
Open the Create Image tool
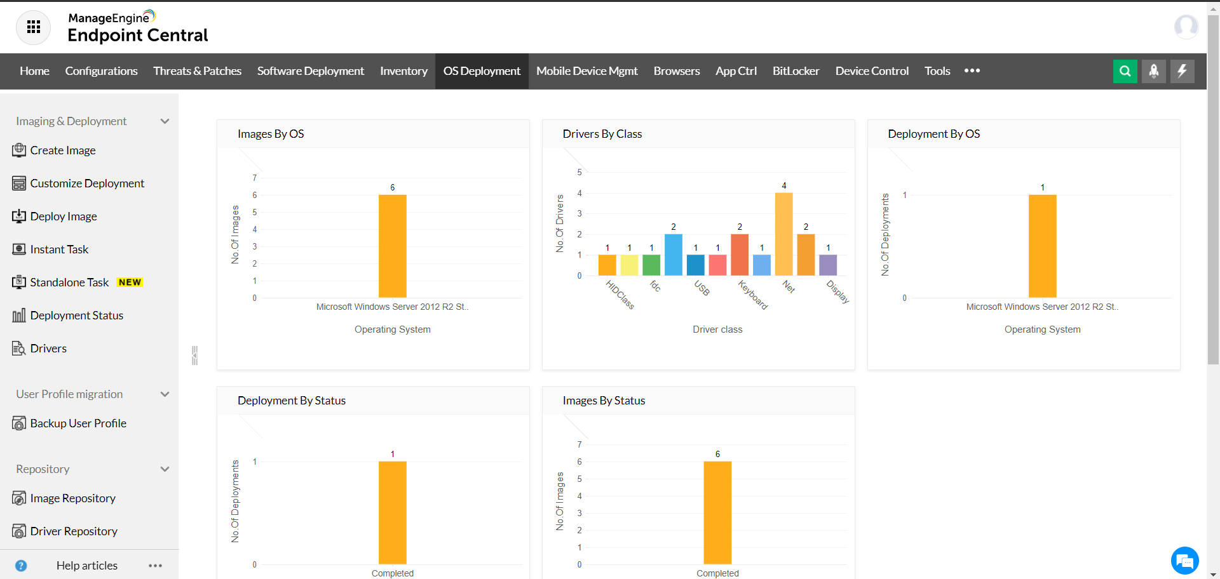(x=62, y=150)
